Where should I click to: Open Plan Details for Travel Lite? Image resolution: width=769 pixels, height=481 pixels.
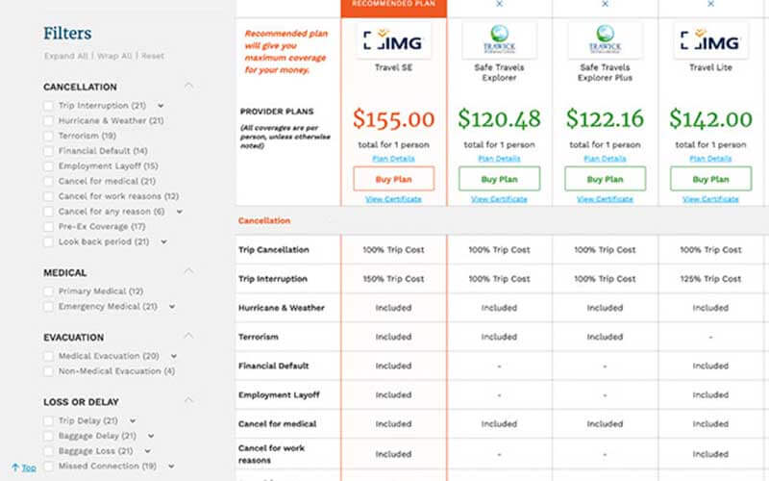(x=710, y=159)
